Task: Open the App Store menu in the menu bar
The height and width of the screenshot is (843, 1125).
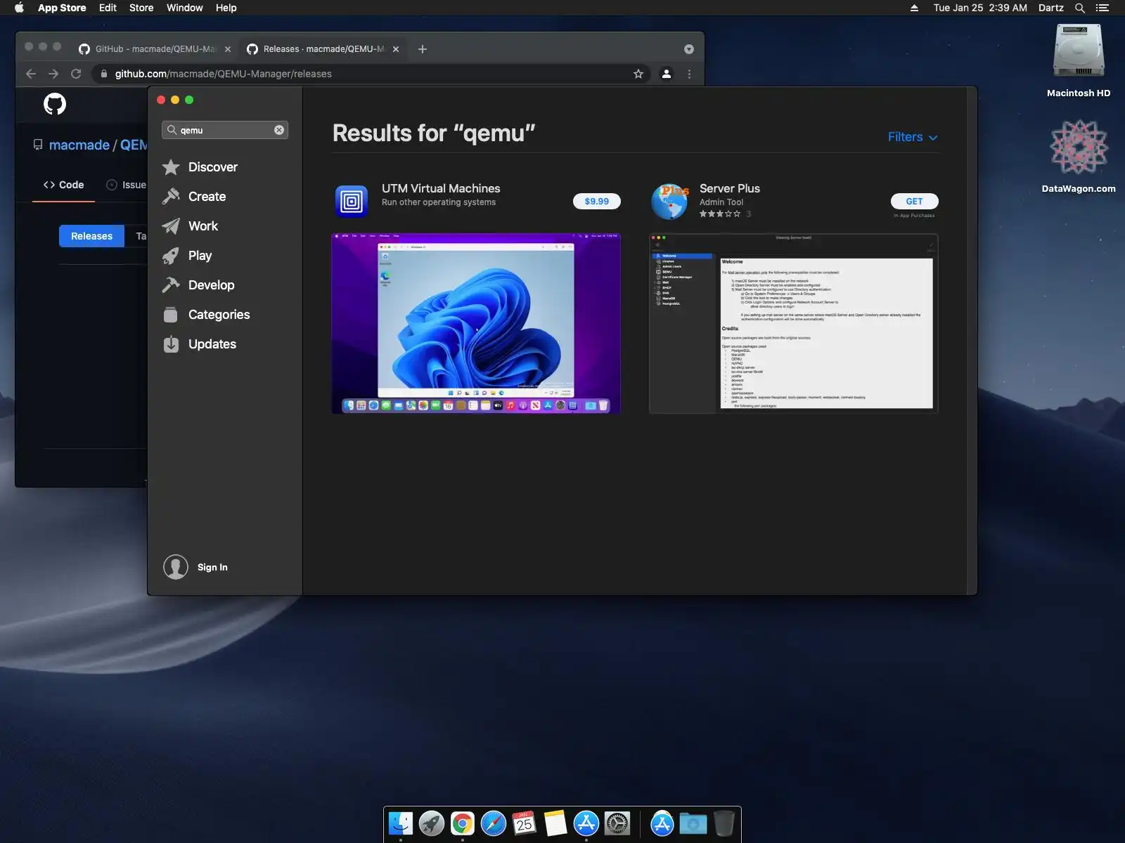Action: coord(62,8)
